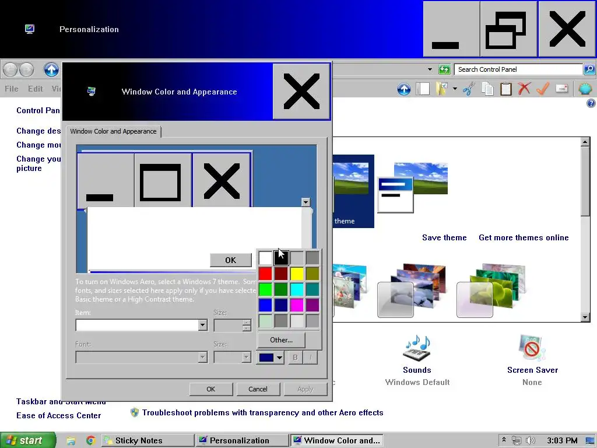Image resolution: width=597 pixels, height=448 pixels.
Task: Toggle the navigation pane toolbar icon
Action: point(423,89)
